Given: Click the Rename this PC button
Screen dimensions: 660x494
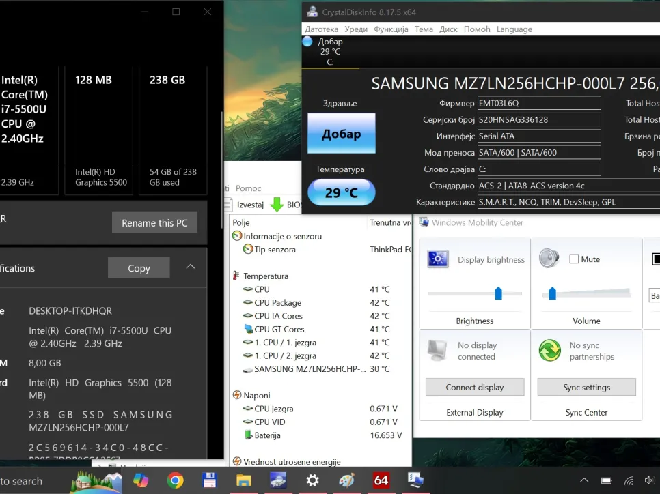Looking at the screenshot, I should pos(154,223).
